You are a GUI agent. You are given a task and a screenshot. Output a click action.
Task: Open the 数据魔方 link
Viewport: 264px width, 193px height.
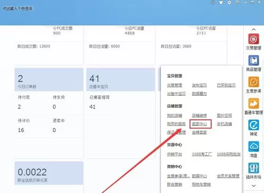click(x=200, y=94)
